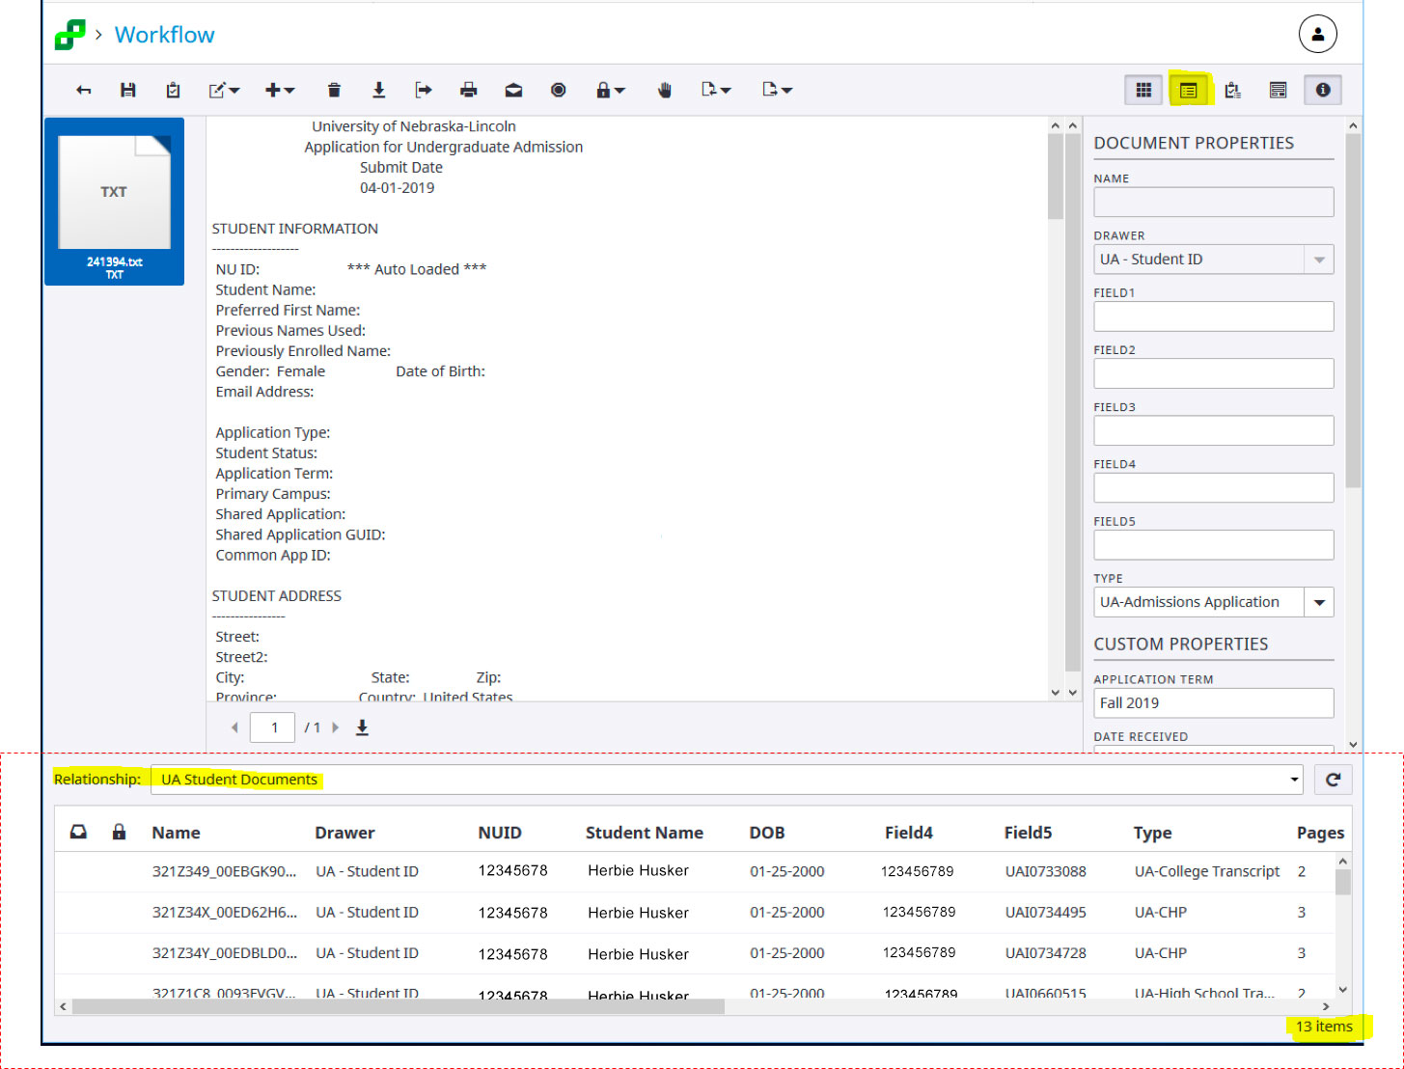Select row 321Z349_00EBGK90...
This screenshot has height=1069, width=1404.
point(695,871)
